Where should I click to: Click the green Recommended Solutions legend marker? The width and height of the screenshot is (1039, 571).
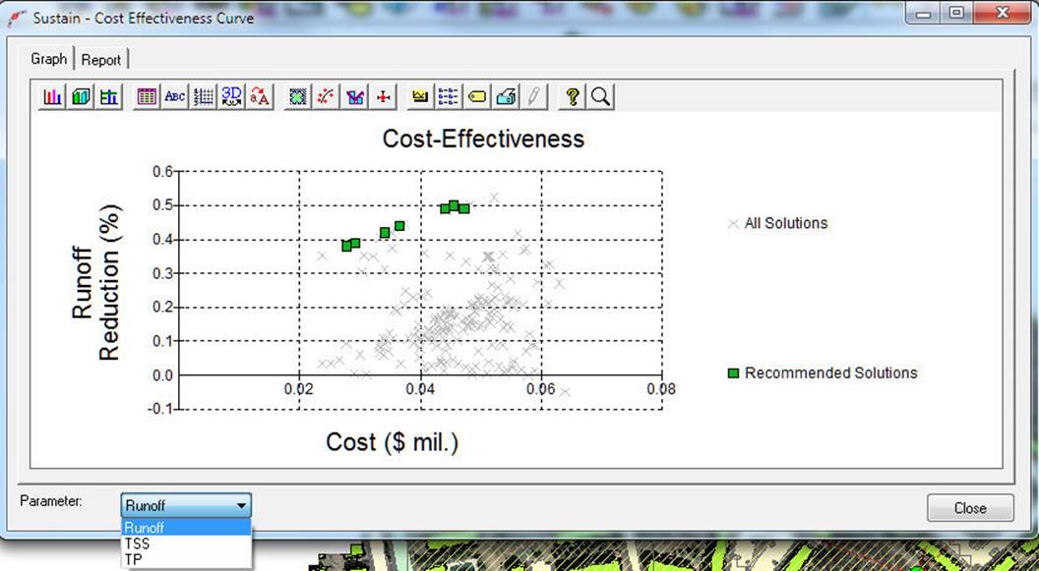point(731,372)
